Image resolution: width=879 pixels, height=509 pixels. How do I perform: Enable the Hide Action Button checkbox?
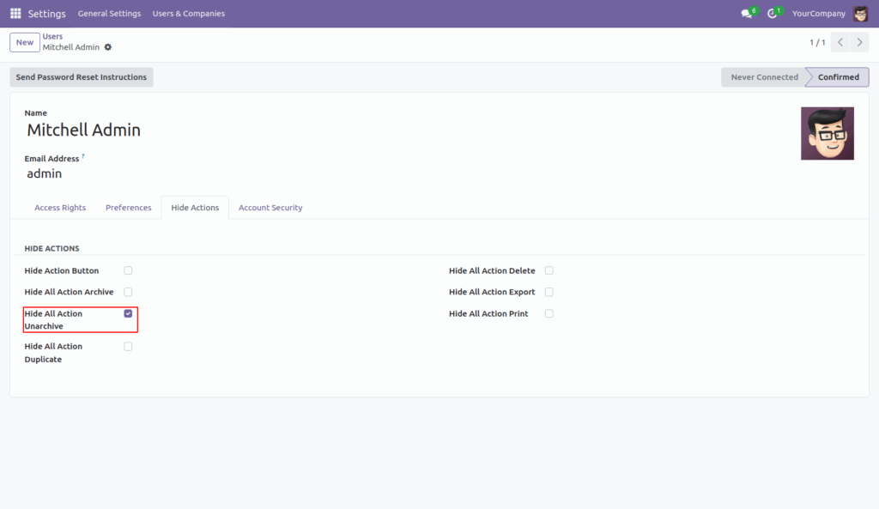pos(128,270)
